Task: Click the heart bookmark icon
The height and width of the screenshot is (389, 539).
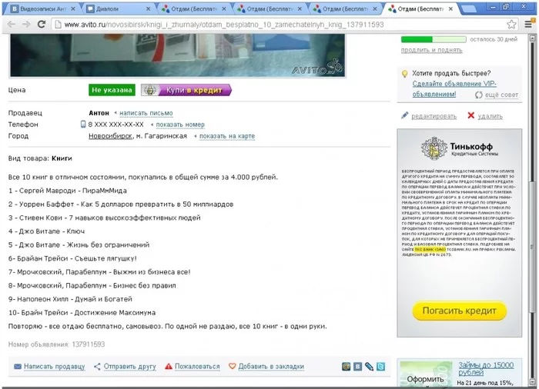Action: [x=233, y=367]
